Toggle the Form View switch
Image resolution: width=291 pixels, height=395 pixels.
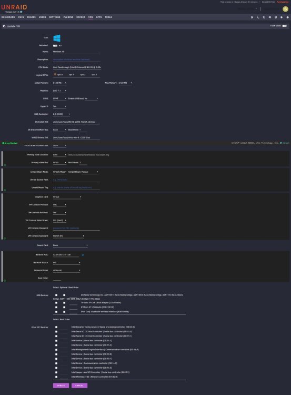[x=285, y=26]
